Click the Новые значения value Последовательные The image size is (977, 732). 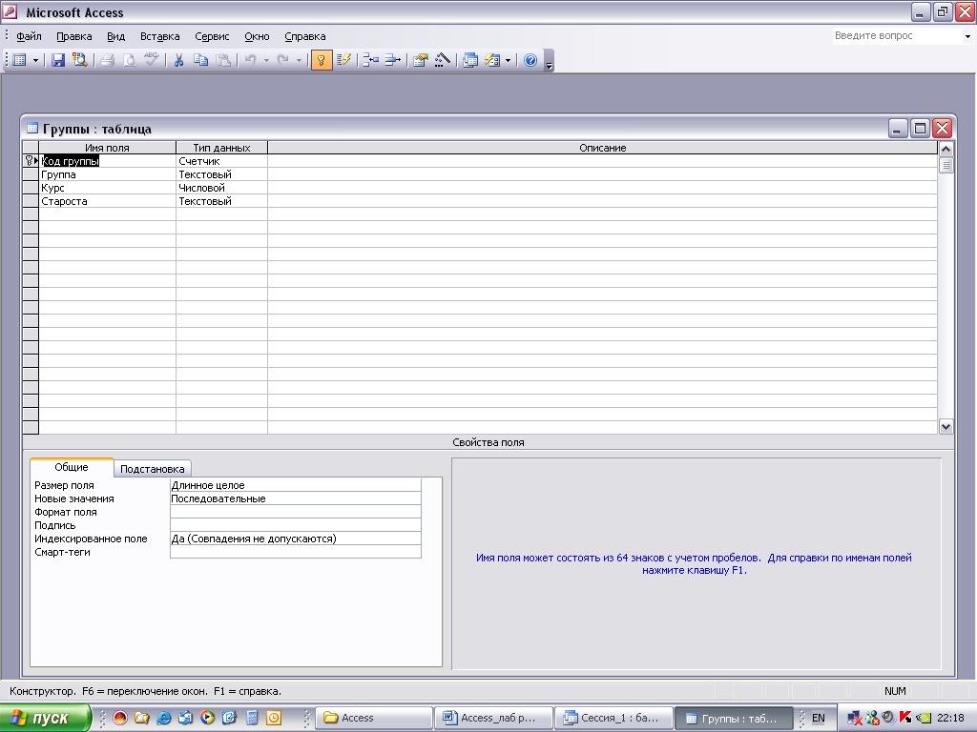click(x=296, y=498)
